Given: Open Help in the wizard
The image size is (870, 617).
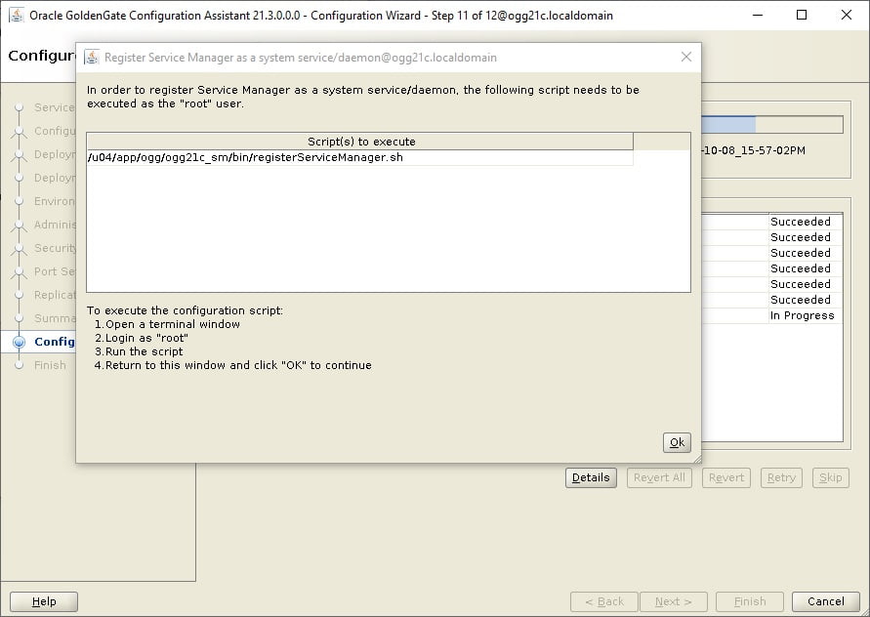Looking at the screenshot, I should pos(44,601).
